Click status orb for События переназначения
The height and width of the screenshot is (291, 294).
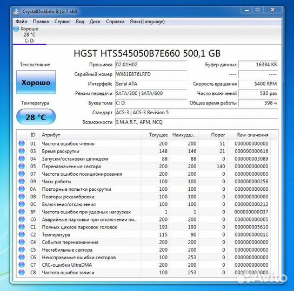click(x=22, y=242)
